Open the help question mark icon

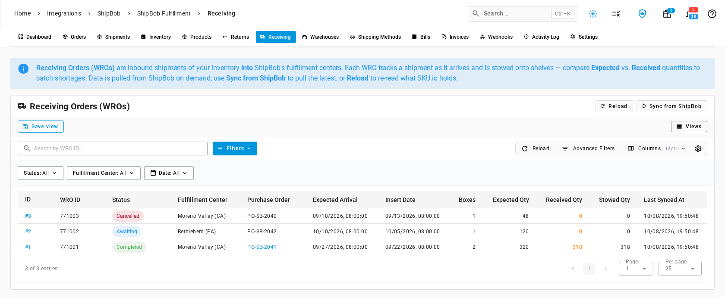(x=712, y=14)
